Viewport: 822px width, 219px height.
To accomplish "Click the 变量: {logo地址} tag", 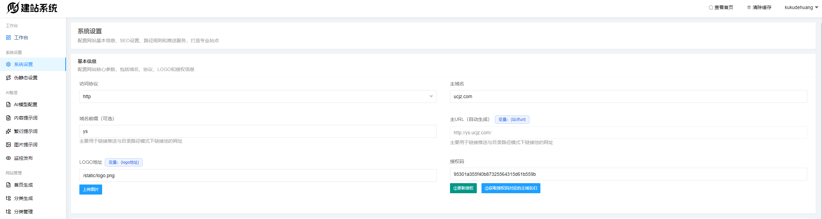I will tap(124, 162).
